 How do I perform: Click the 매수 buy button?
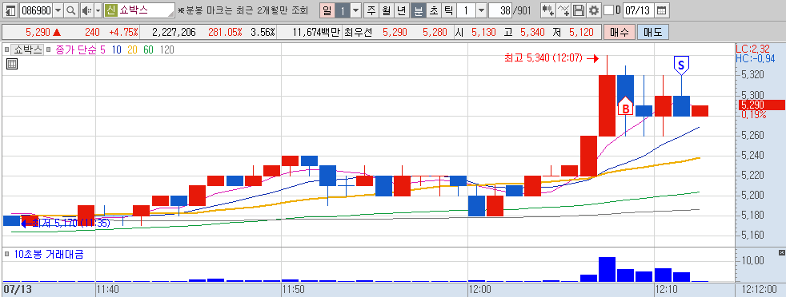coord(620,33)
